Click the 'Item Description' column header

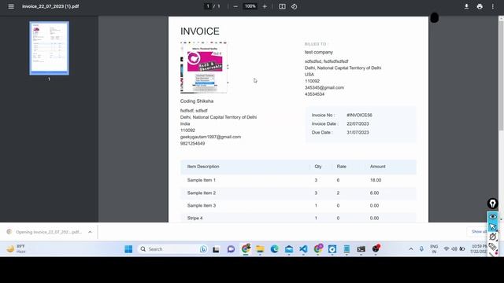[203, 167]
